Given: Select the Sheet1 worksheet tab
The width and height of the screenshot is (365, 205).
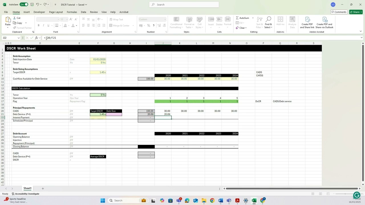Looking at the screenshot, I should [27, 188].
